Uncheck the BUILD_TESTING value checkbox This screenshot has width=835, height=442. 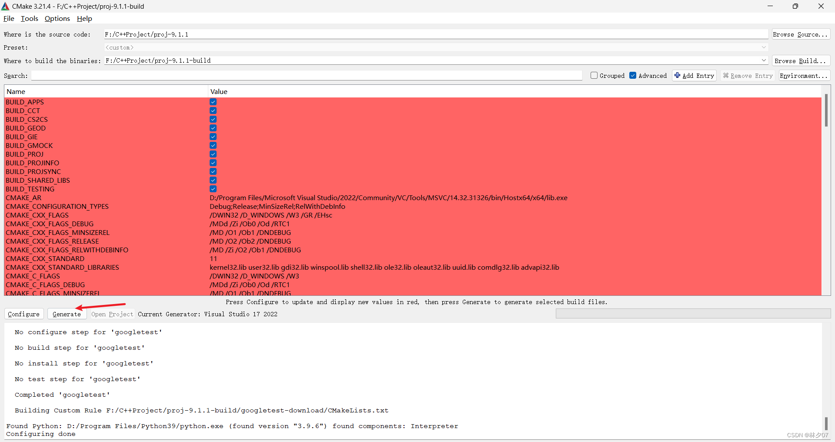(x=213, y=189)
